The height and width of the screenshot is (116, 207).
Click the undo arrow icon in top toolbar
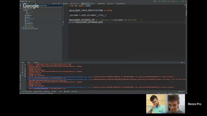pos(183,1)
